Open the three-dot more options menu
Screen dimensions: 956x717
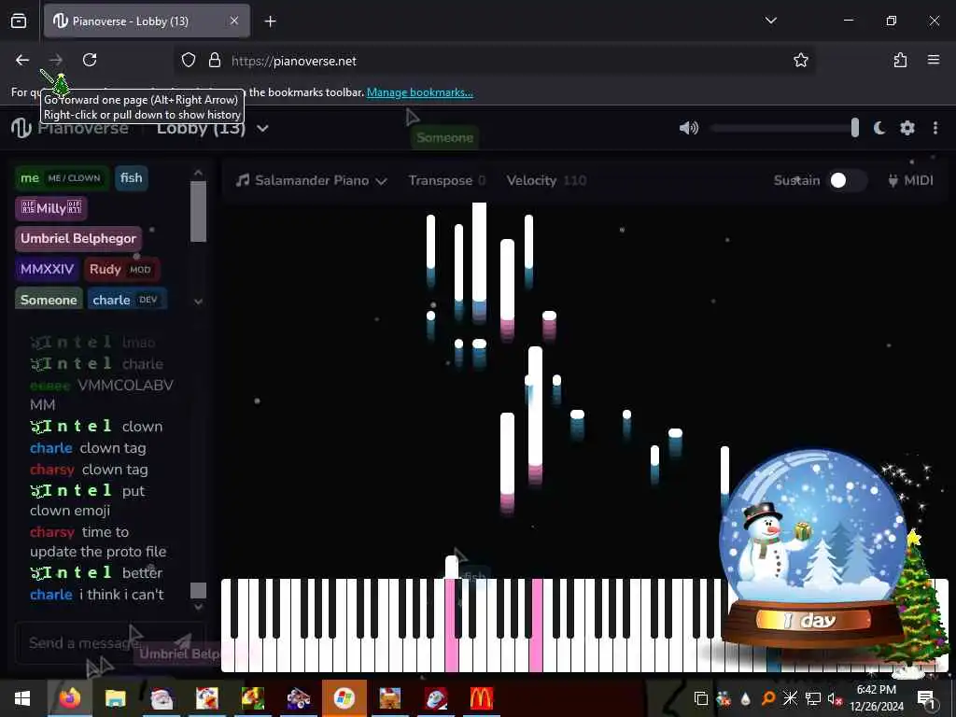(935, 128)
